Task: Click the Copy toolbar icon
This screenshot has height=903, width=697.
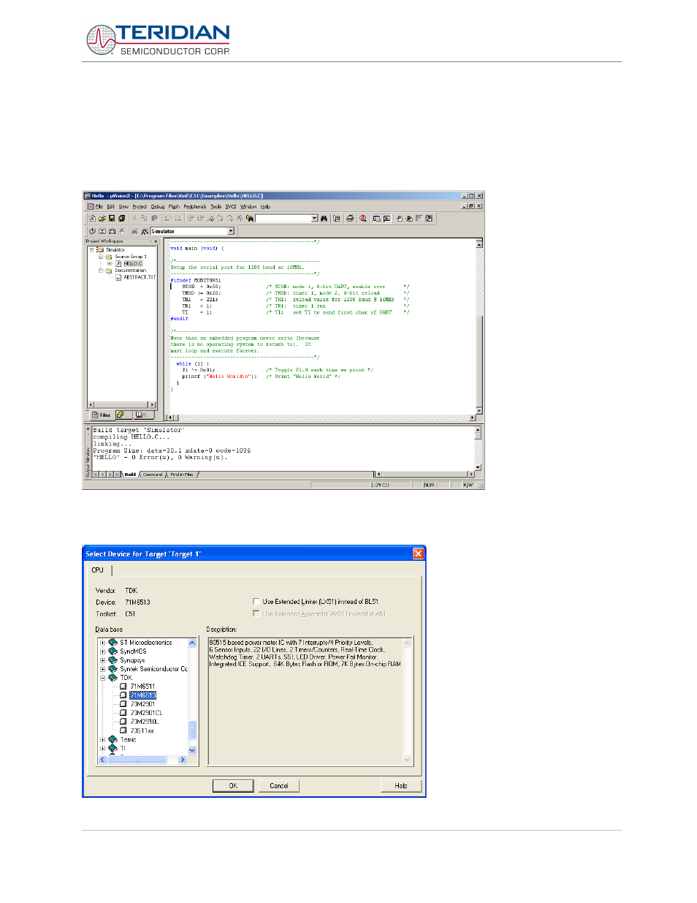Action: tap(144, 219)
